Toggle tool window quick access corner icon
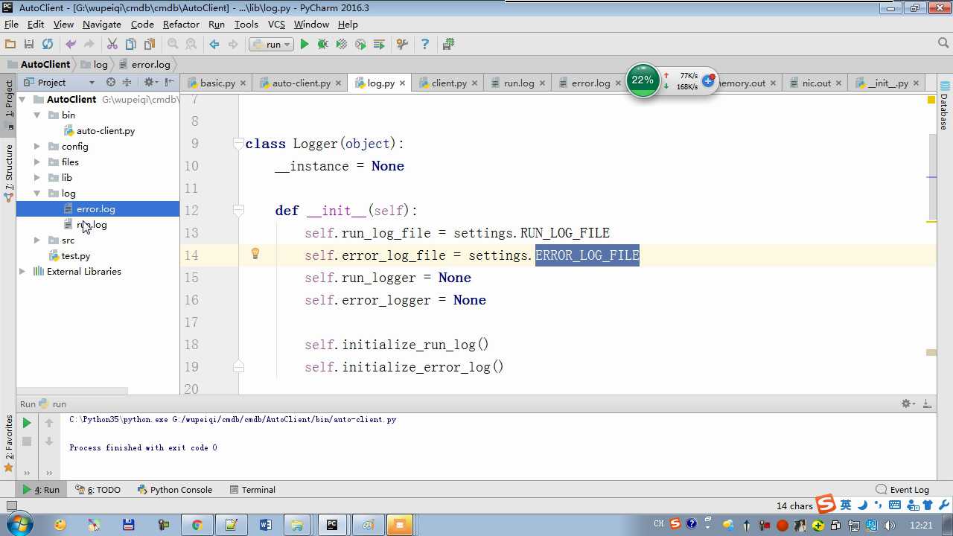This screenshot has height=536, width=953. pos(10,506)
